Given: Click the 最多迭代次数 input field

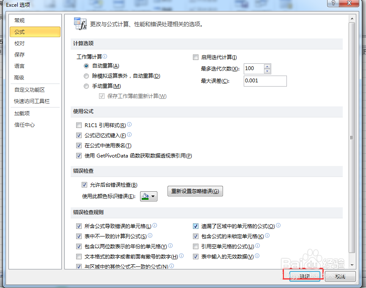Looking at the screenshot, I should [x=254, y=68].
